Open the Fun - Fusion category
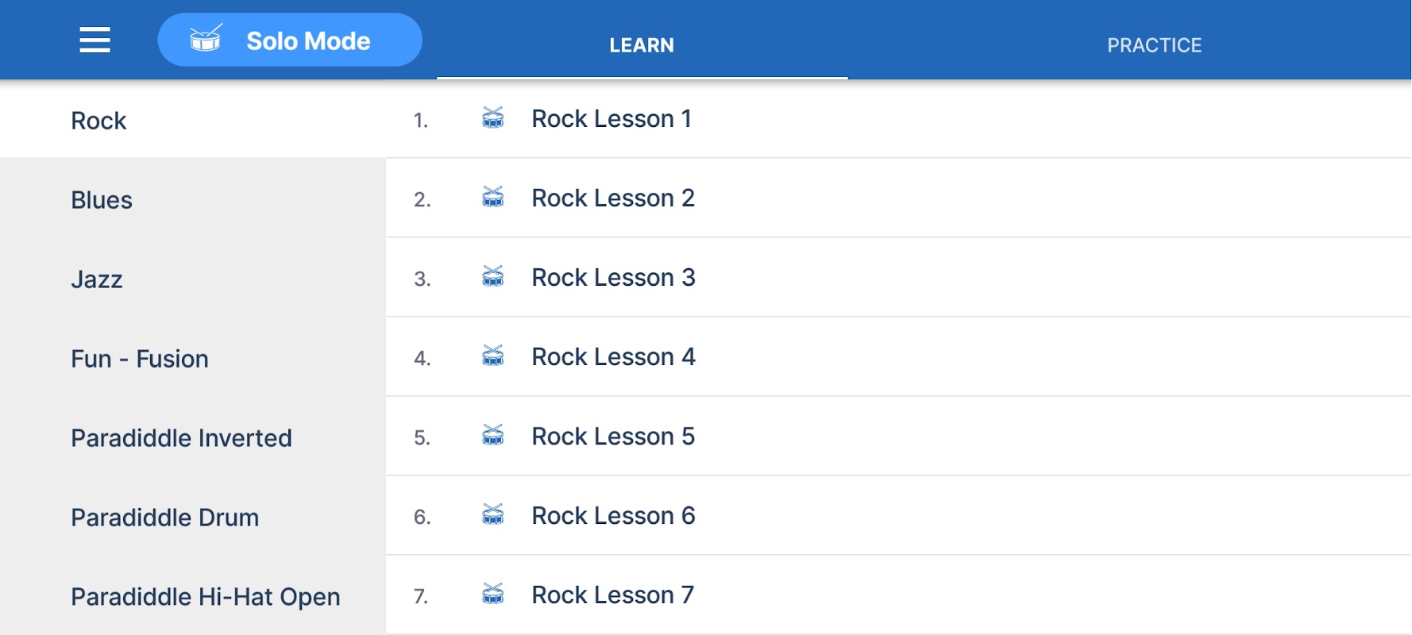 (x=140, y=359)
